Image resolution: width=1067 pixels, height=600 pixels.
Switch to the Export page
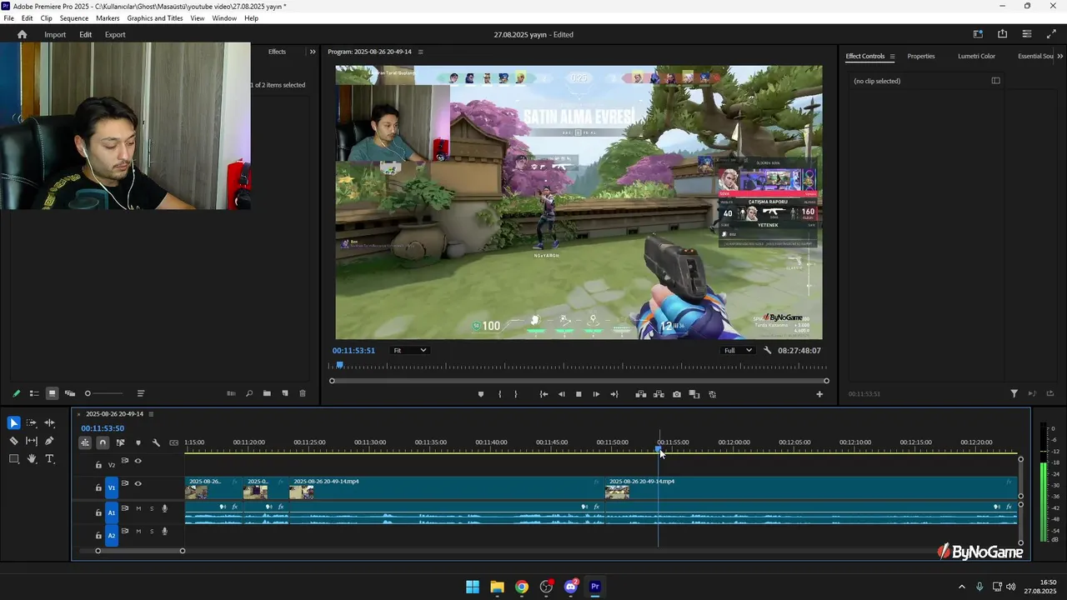[115, 35]
